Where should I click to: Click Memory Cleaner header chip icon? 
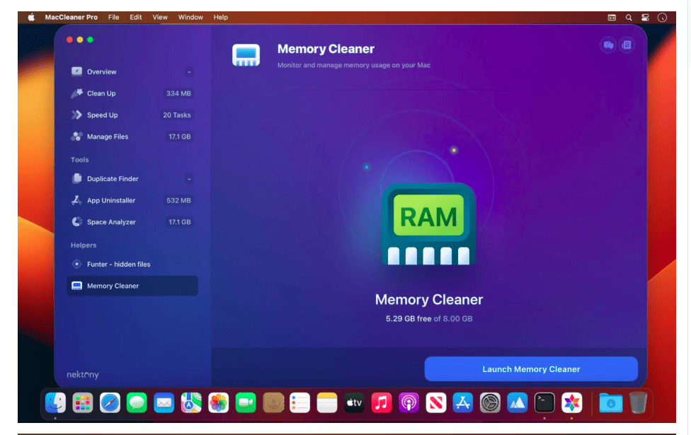pyautogui.click(x=246, y=55)
